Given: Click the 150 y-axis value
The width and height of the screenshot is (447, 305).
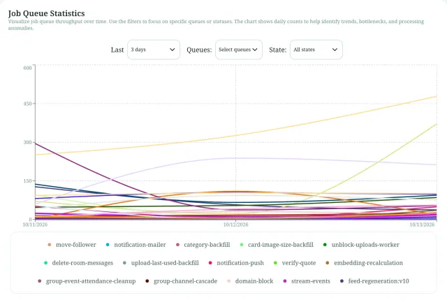Looking at the screenshot, I should (28, 181).
